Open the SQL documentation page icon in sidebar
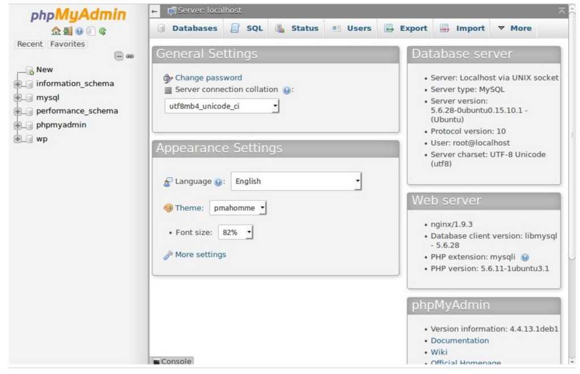This screenshot has width=580, height=374. [91, 31]
